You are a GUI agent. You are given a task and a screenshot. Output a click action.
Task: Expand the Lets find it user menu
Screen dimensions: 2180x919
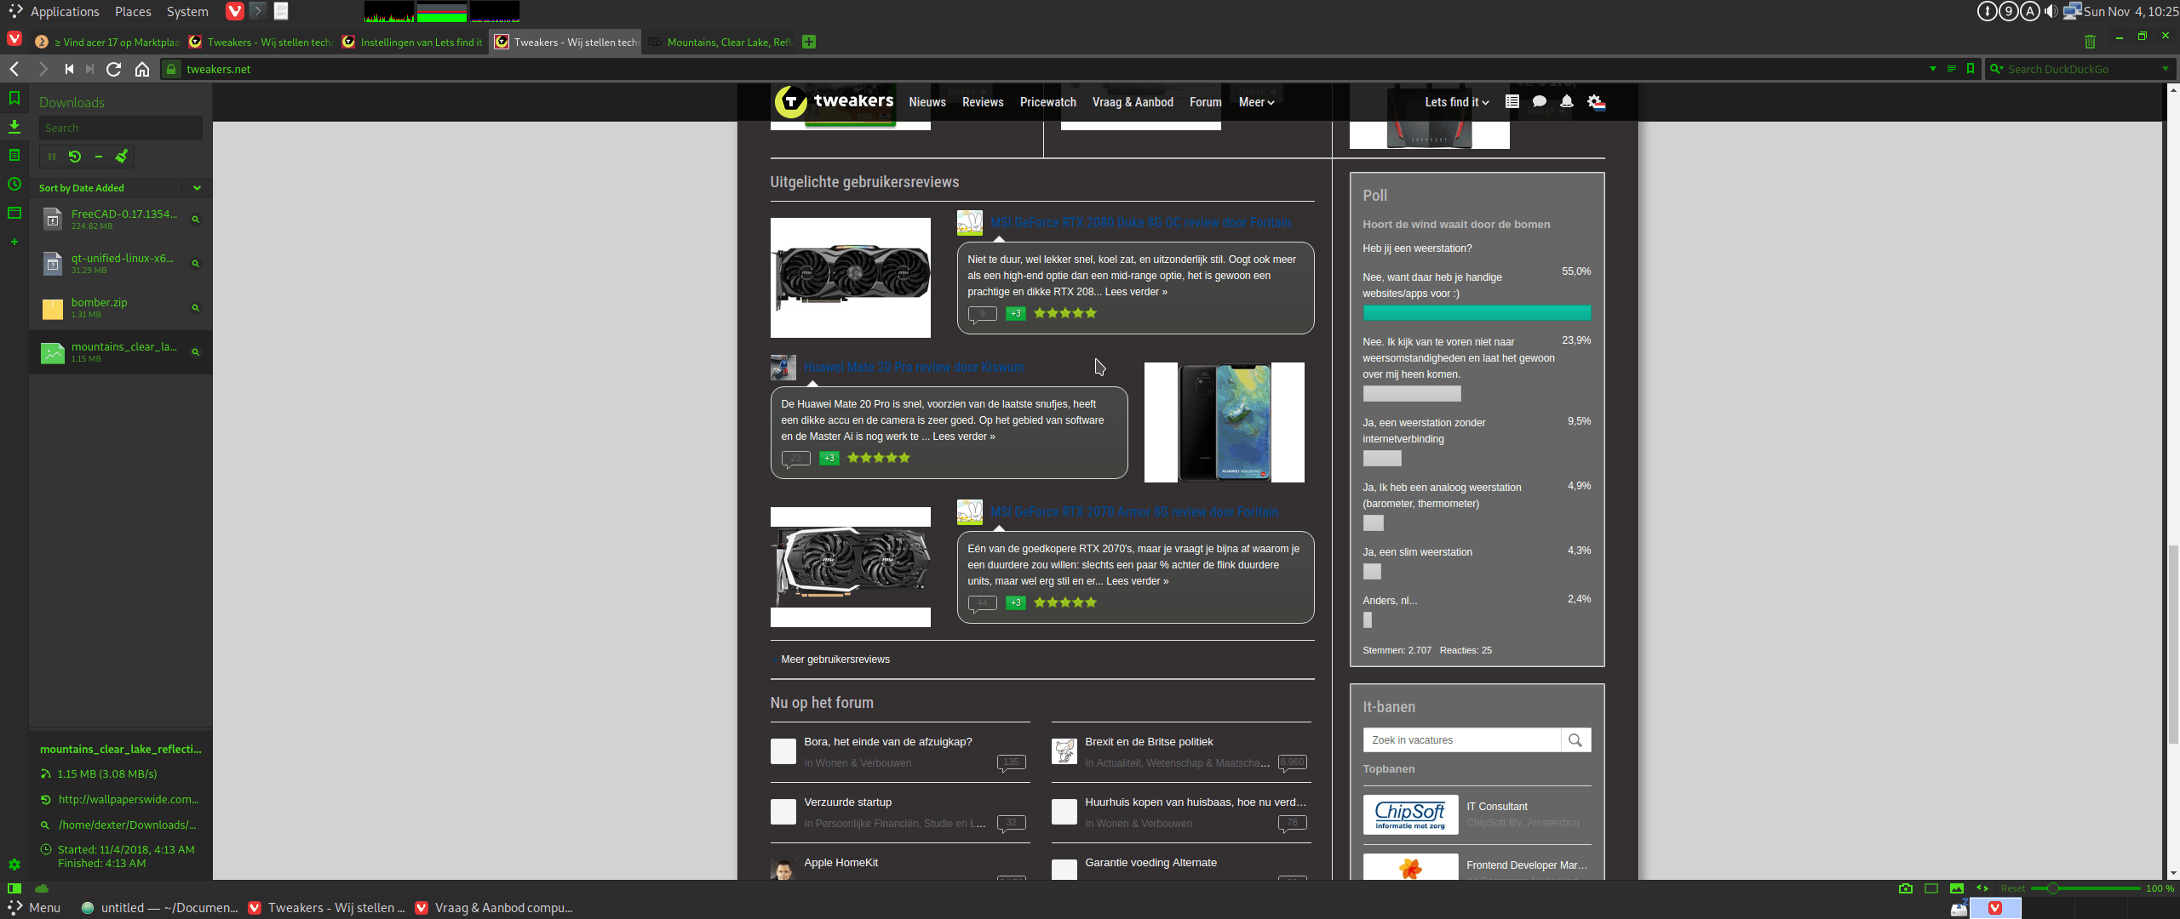tap(1456, 102)
